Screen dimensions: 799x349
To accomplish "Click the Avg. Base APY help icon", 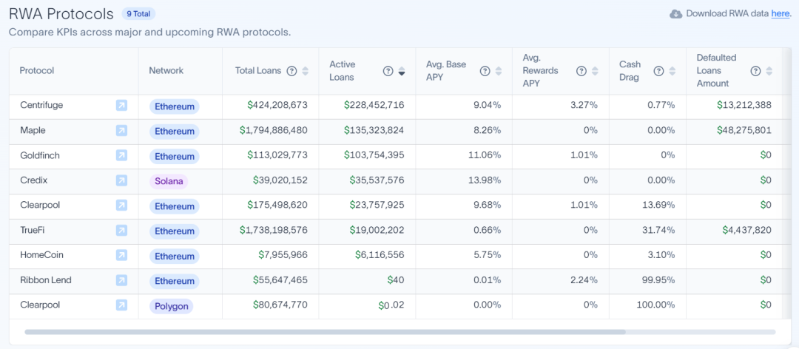I will tap(485, 71).
